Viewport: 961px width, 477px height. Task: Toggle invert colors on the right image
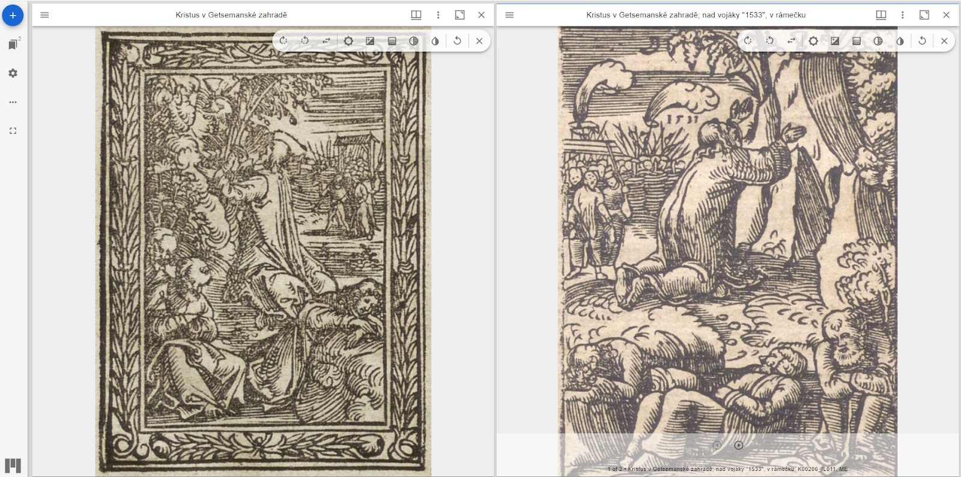[x=900, y=41]
